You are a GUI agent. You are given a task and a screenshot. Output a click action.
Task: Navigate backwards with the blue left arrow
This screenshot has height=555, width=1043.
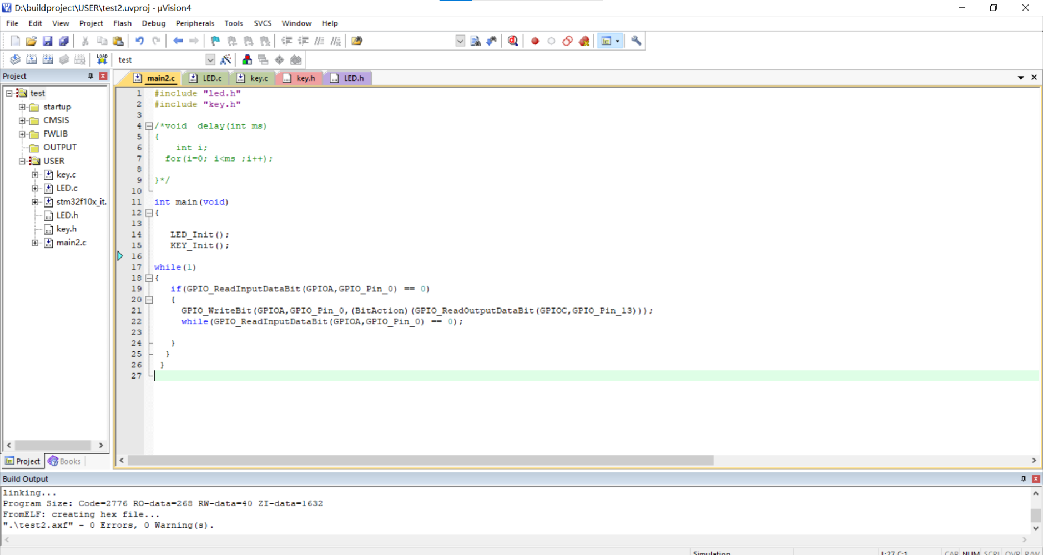178,41
